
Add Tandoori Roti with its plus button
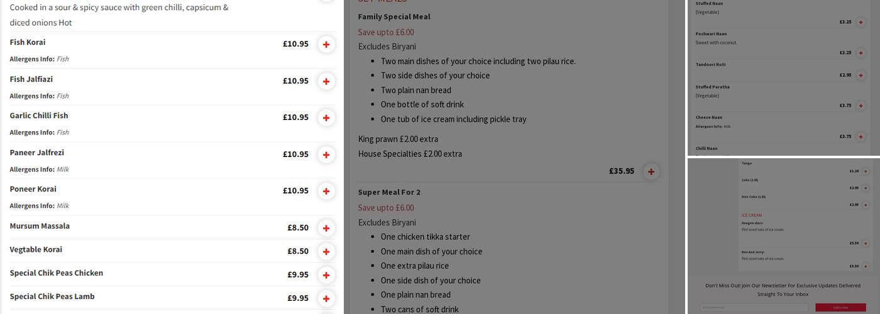(x=861, y=75)
